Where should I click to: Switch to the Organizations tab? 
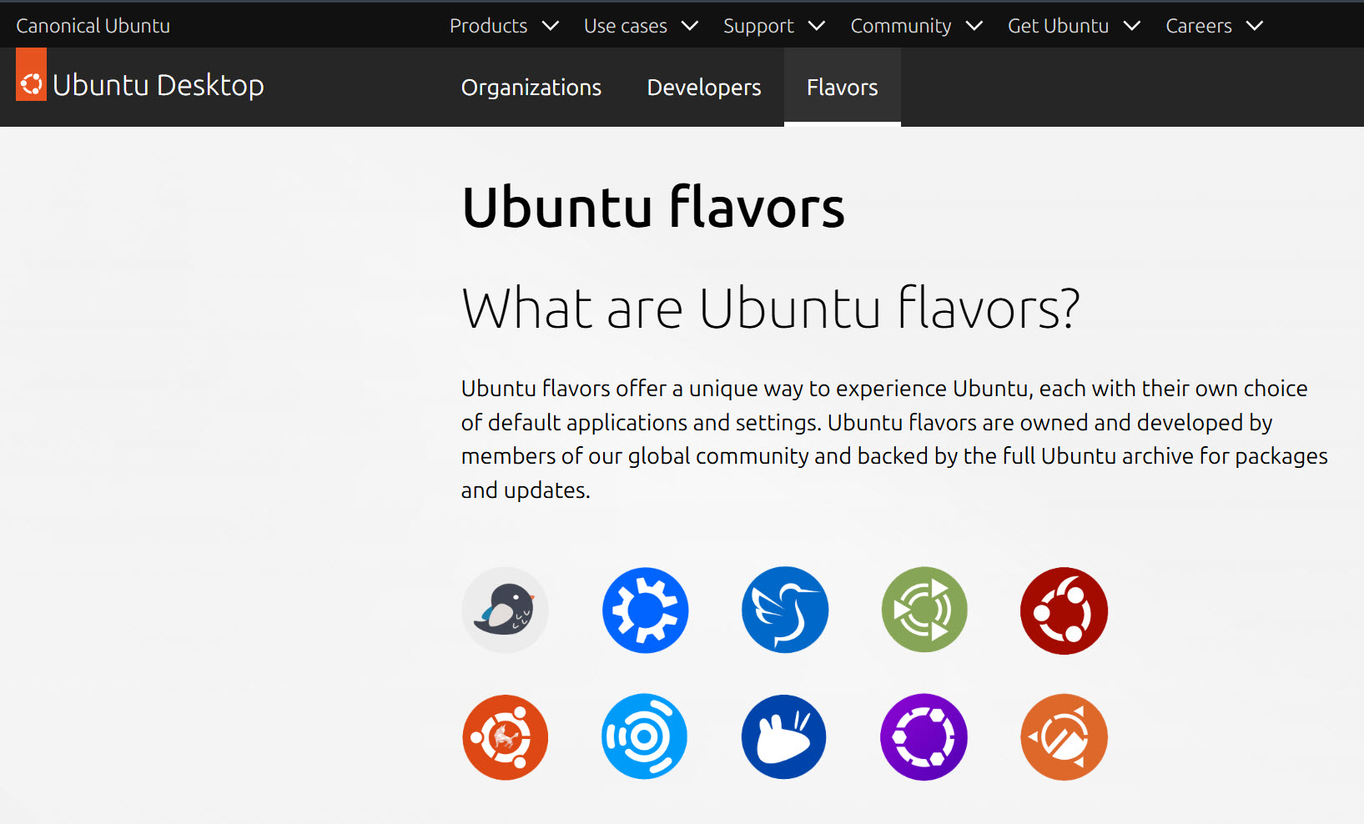(531, 88)
